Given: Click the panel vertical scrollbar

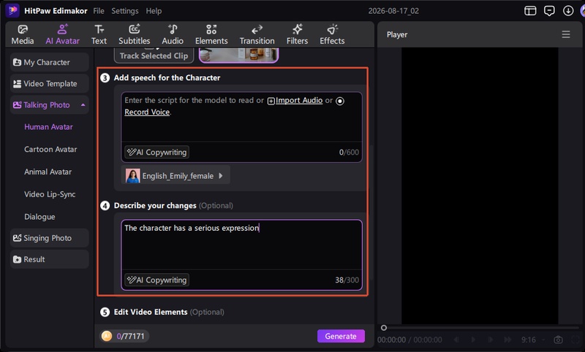Looking at the screenshot, I should (371, 212).
